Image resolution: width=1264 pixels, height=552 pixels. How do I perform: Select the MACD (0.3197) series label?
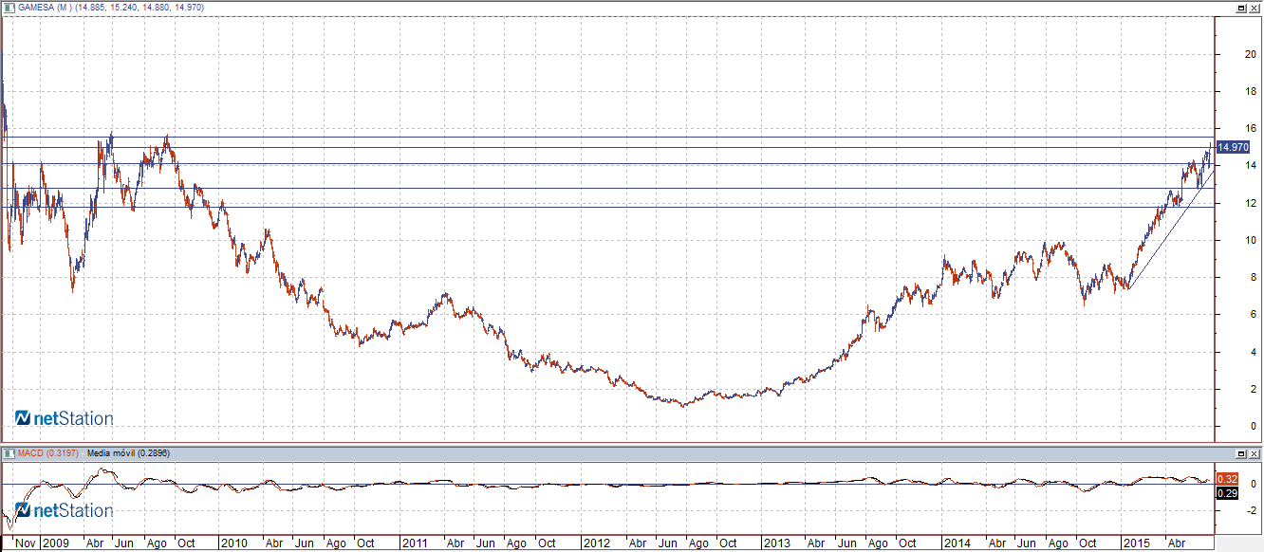[x=46, y=452]
